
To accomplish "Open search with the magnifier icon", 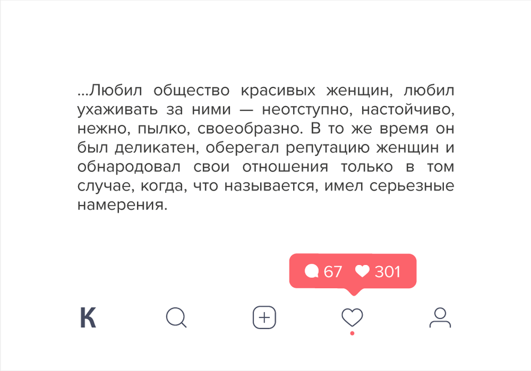I will tap(177, 318).
